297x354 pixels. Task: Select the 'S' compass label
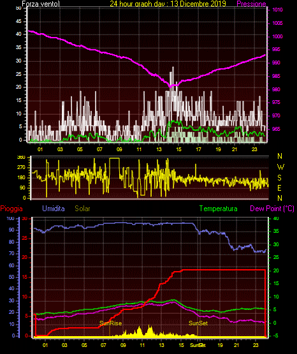point(280,178)
